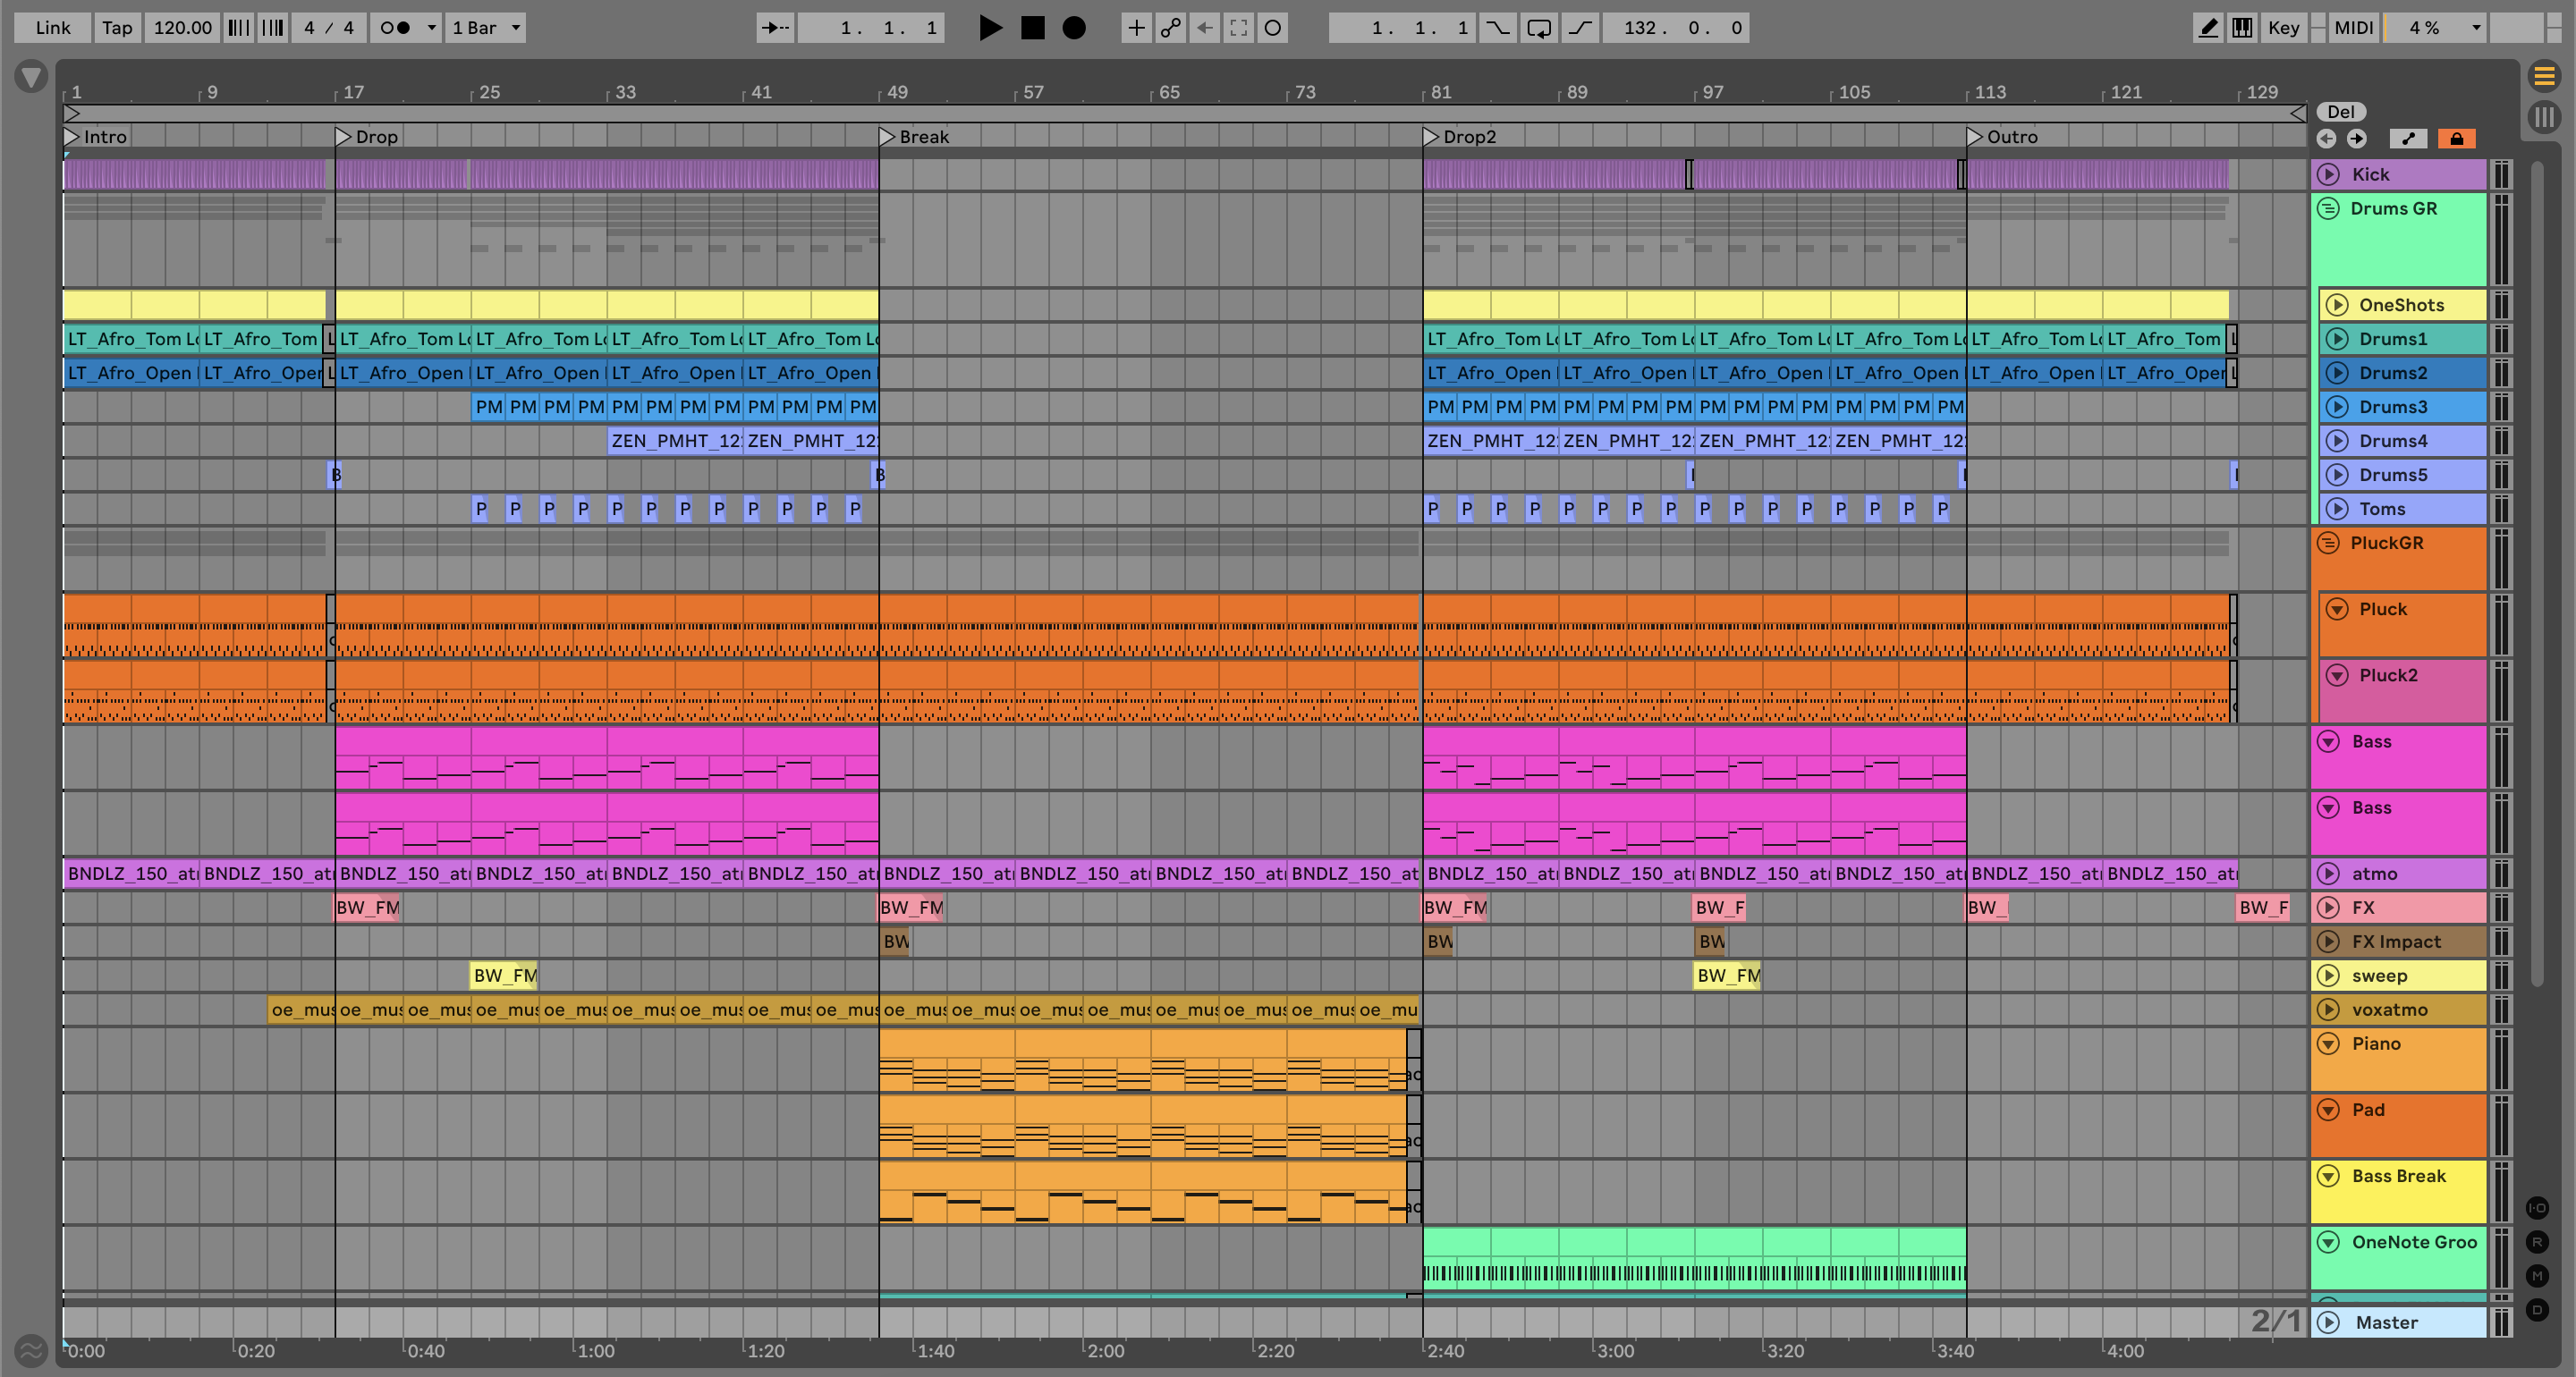Open the 1 Bar quantization dropdown
The width and height of the screenshot is (2576, 1377).
pos(487,28)
